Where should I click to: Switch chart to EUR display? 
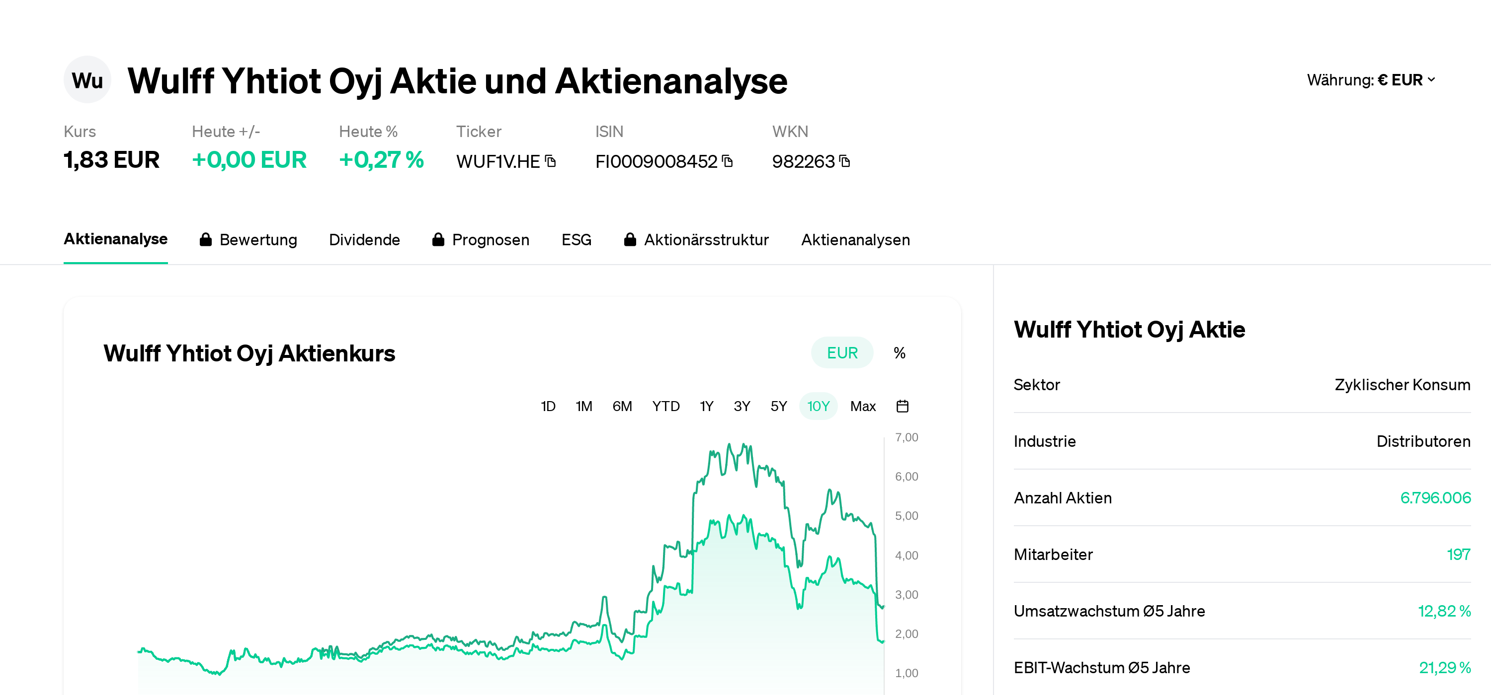(x=841, y=352)
